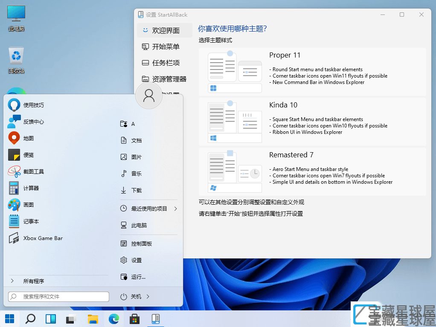This screenshot has height=327, width=436.
Task: Switch to 资源管理器 settings tab
Action: pyautogui.click(x=165, y=79)
